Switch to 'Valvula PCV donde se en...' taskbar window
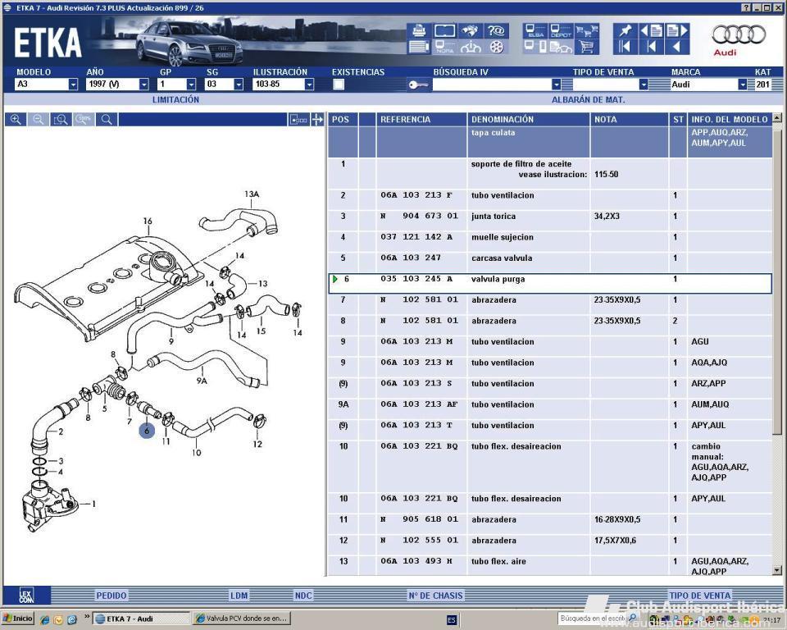The image size is (787, 630). coord(241,619)
